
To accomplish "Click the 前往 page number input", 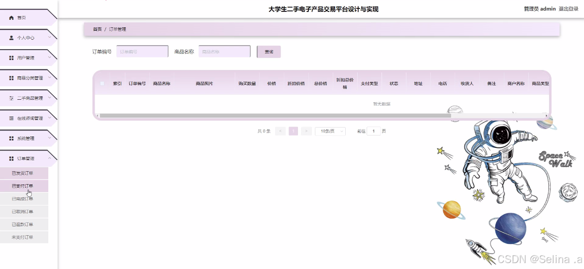I will point(374,131).
